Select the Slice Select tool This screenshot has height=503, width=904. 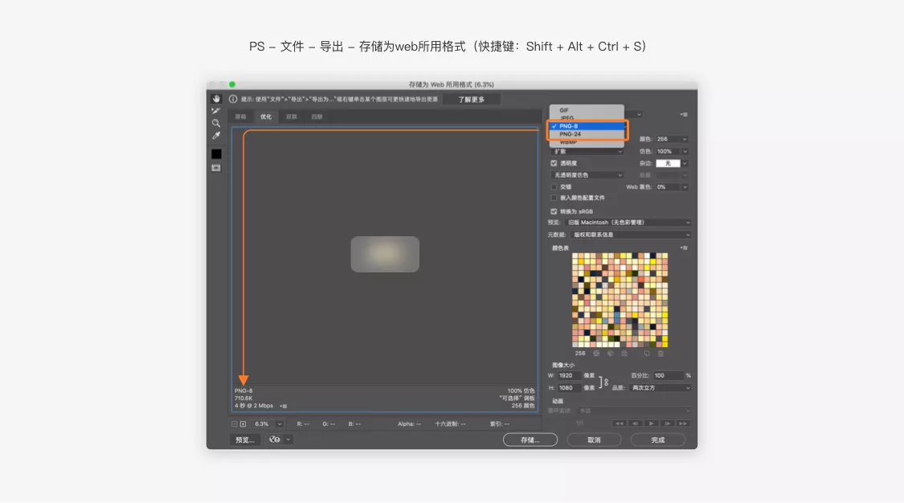tap(215, 111)
